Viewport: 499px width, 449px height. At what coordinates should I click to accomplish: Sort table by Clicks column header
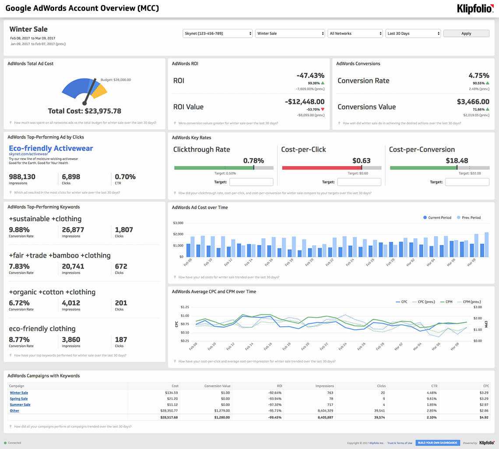[381, 386]
